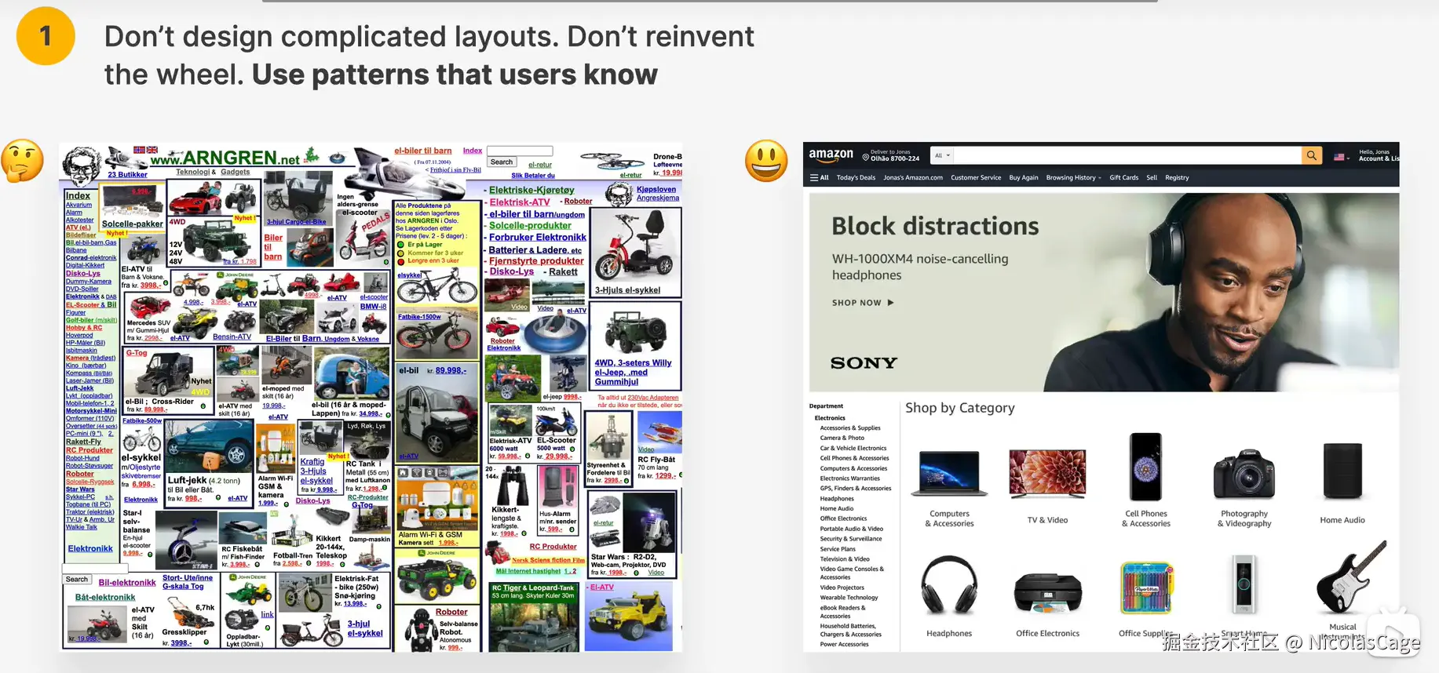The height and width of the screenshot is (673, 1439).
Task: Click the Amazon logo
Action: tap(831, 155)
